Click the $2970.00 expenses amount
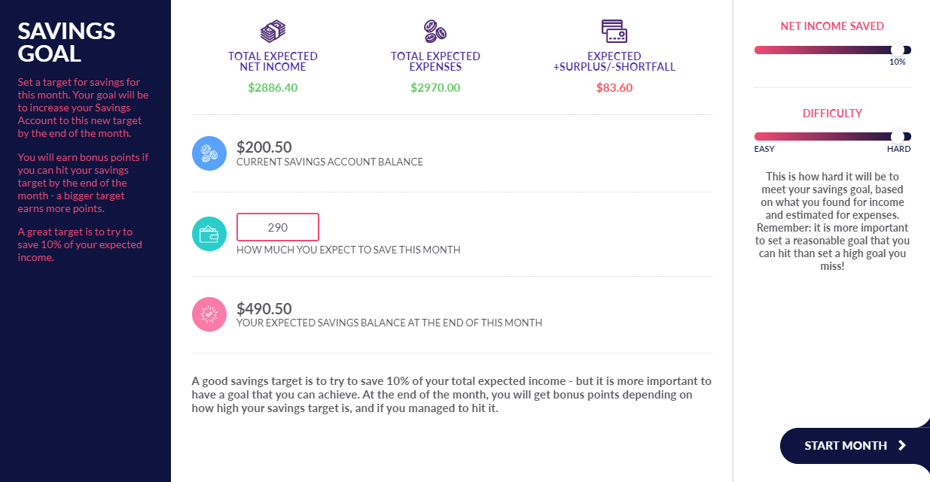The height and width of the screenshot is (482, 930). click(x=435, y=87)
